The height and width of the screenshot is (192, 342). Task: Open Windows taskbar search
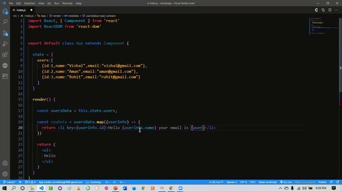[13, 188]
